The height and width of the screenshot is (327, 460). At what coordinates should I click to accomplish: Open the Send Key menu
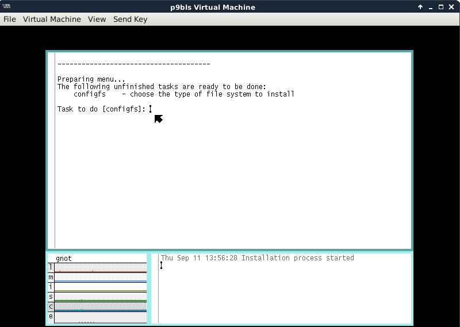[130, 19]
